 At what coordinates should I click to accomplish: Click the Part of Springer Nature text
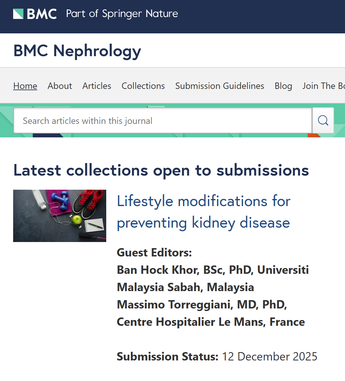pos(122,14)
